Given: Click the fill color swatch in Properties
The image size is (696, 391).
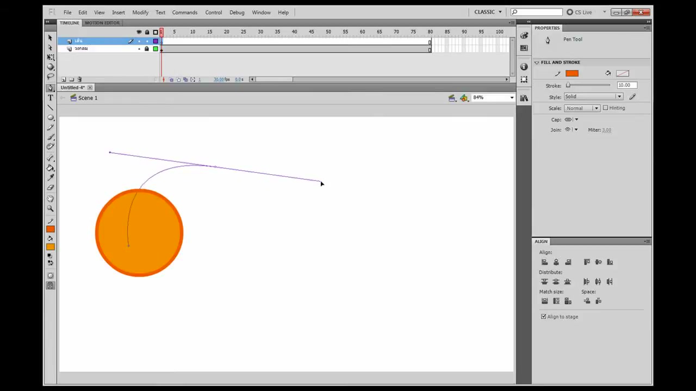Looking at the screenshot, I should [x=623, y=74].
